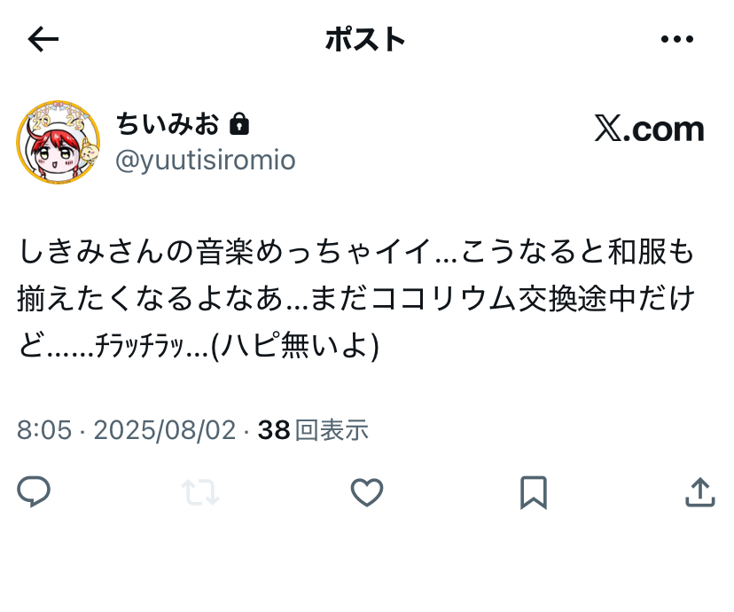Tap the ポスト header title

click(365, 39)
